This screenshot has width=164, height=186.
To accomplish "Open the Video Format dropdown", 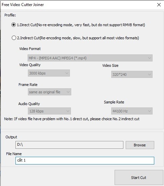I will [x=90, y=58].
